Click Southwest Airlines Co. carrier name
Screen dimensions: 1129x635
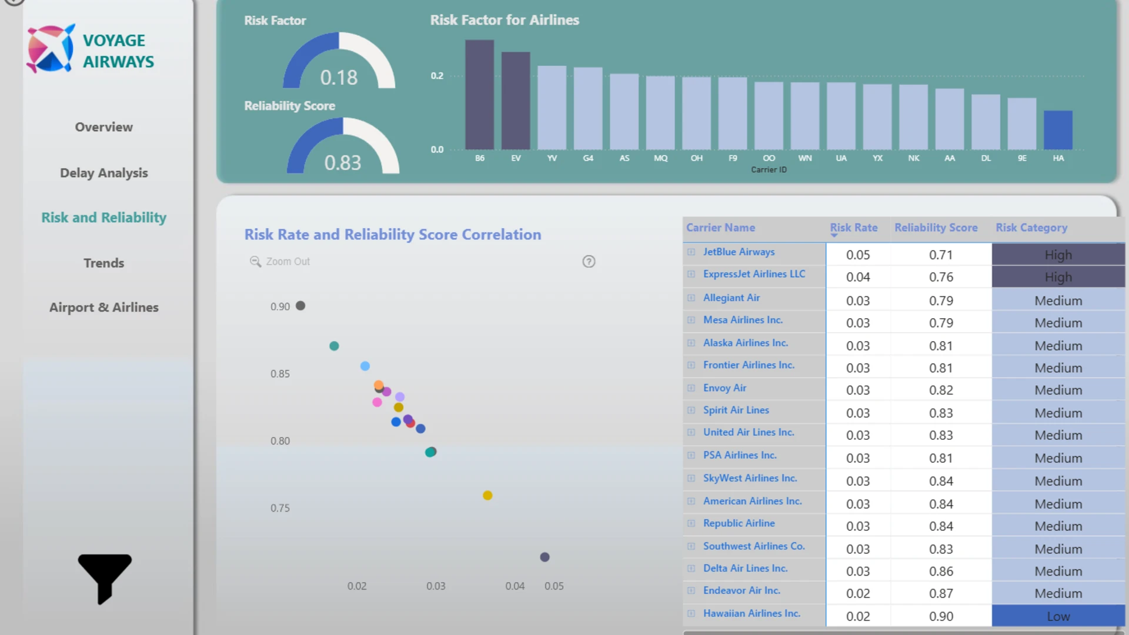(x=754, y=546)
